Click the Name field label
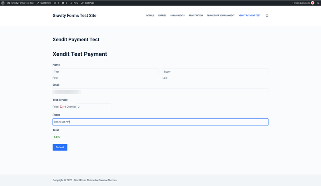This screenshot has height=186, width=321. (x=56, y=65)
